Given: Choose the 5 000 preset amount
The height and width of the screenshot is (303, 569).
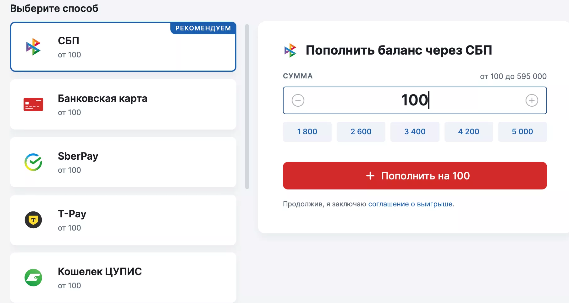Looking at the screenshot, I should (x=522, y=132).
